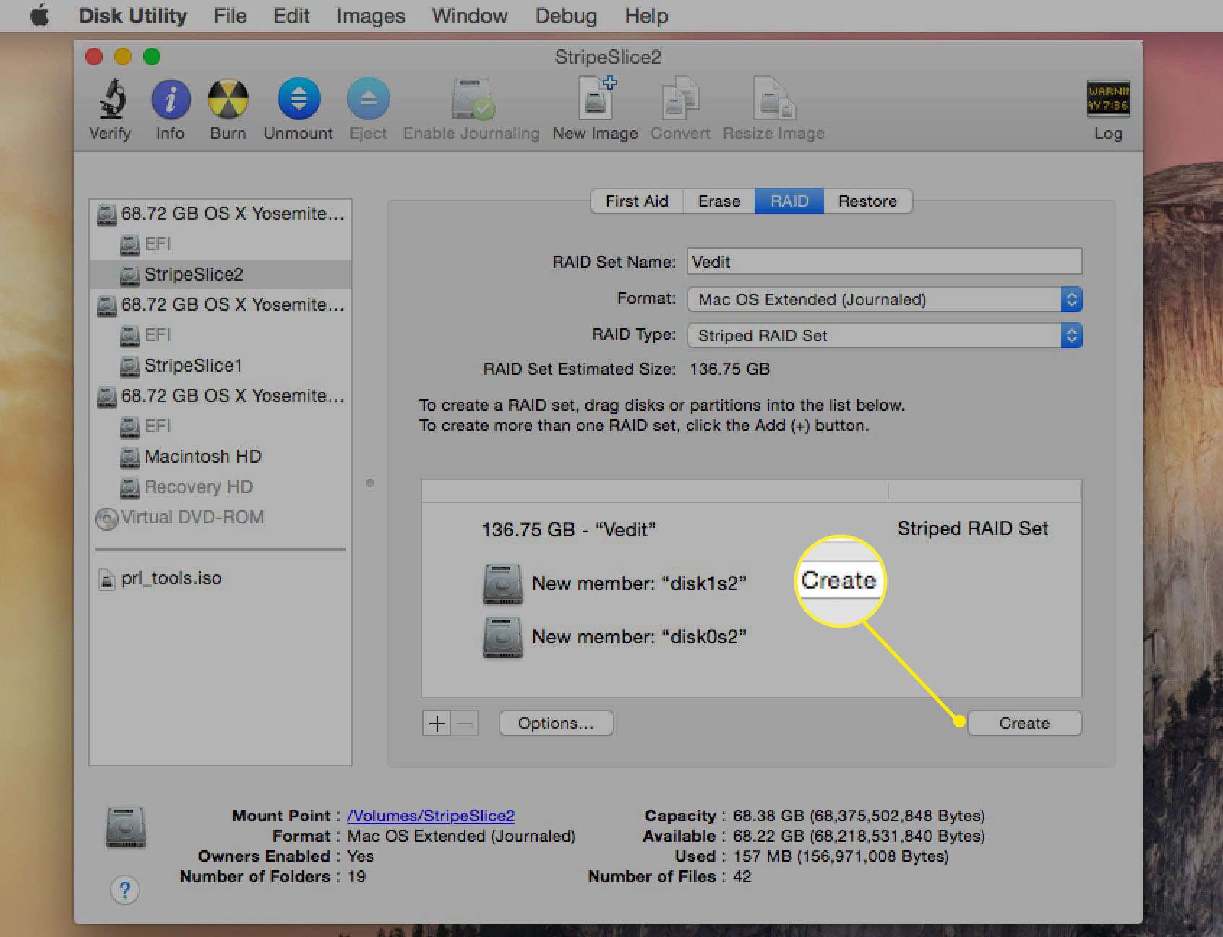Click the Burn toolbar icon
The width and height of the screenshot is (1223, 937).
tap(228, 99)
